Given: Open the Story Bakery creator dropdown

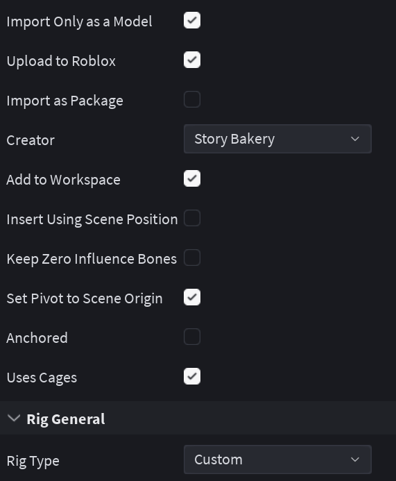Looking at the screenshot, I should coord(277,139).
